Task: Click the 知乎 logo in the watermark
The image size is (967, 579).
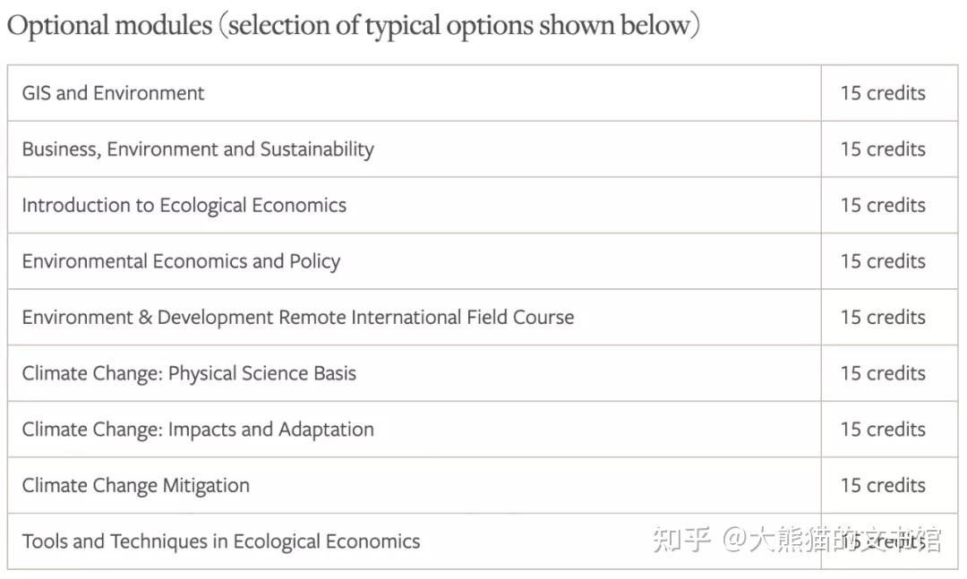Action: pos(682,540)
